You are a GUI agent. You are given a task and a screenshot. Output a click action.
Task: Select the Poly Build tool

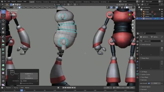pyautogui.click(x=3, y=65)
